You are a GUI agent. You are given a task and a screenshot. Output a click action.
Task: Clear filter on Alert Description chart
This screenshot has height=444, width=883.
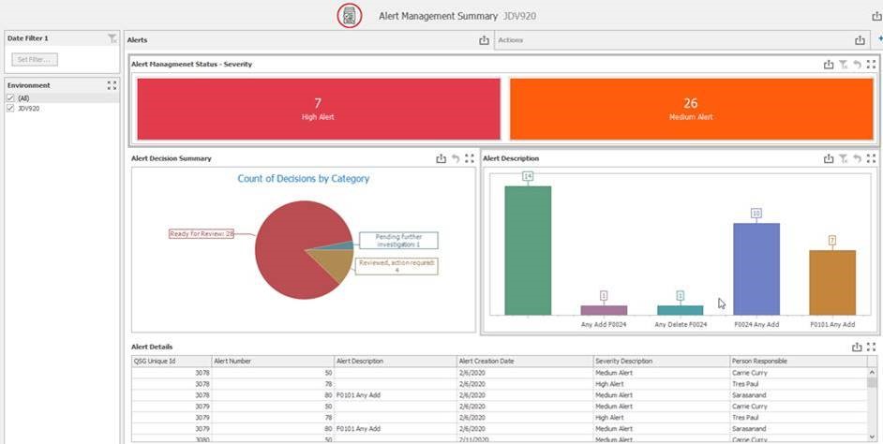point(843,159)
